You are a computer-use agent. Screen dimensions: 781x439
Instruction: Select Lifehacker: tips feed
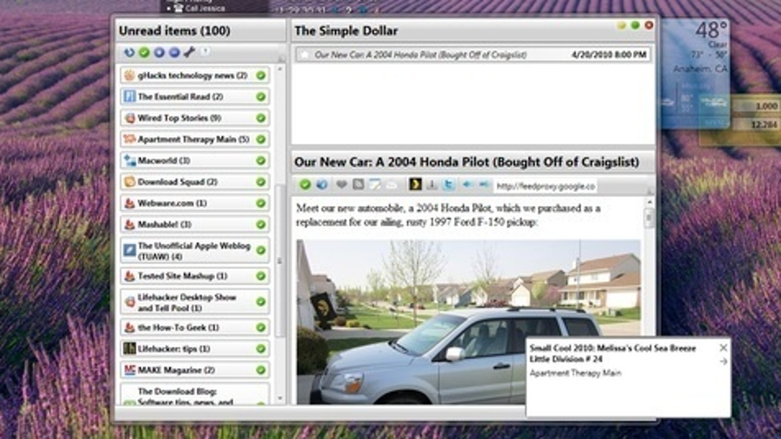tap(195, 349)
